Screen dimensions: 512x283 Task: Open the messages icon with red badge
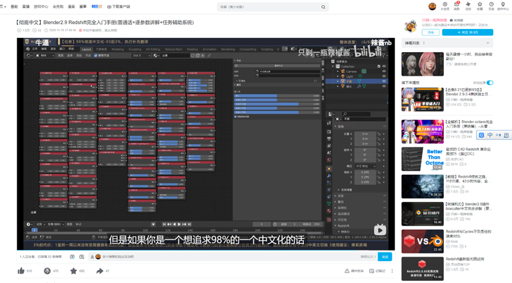[x=456, y=4]
